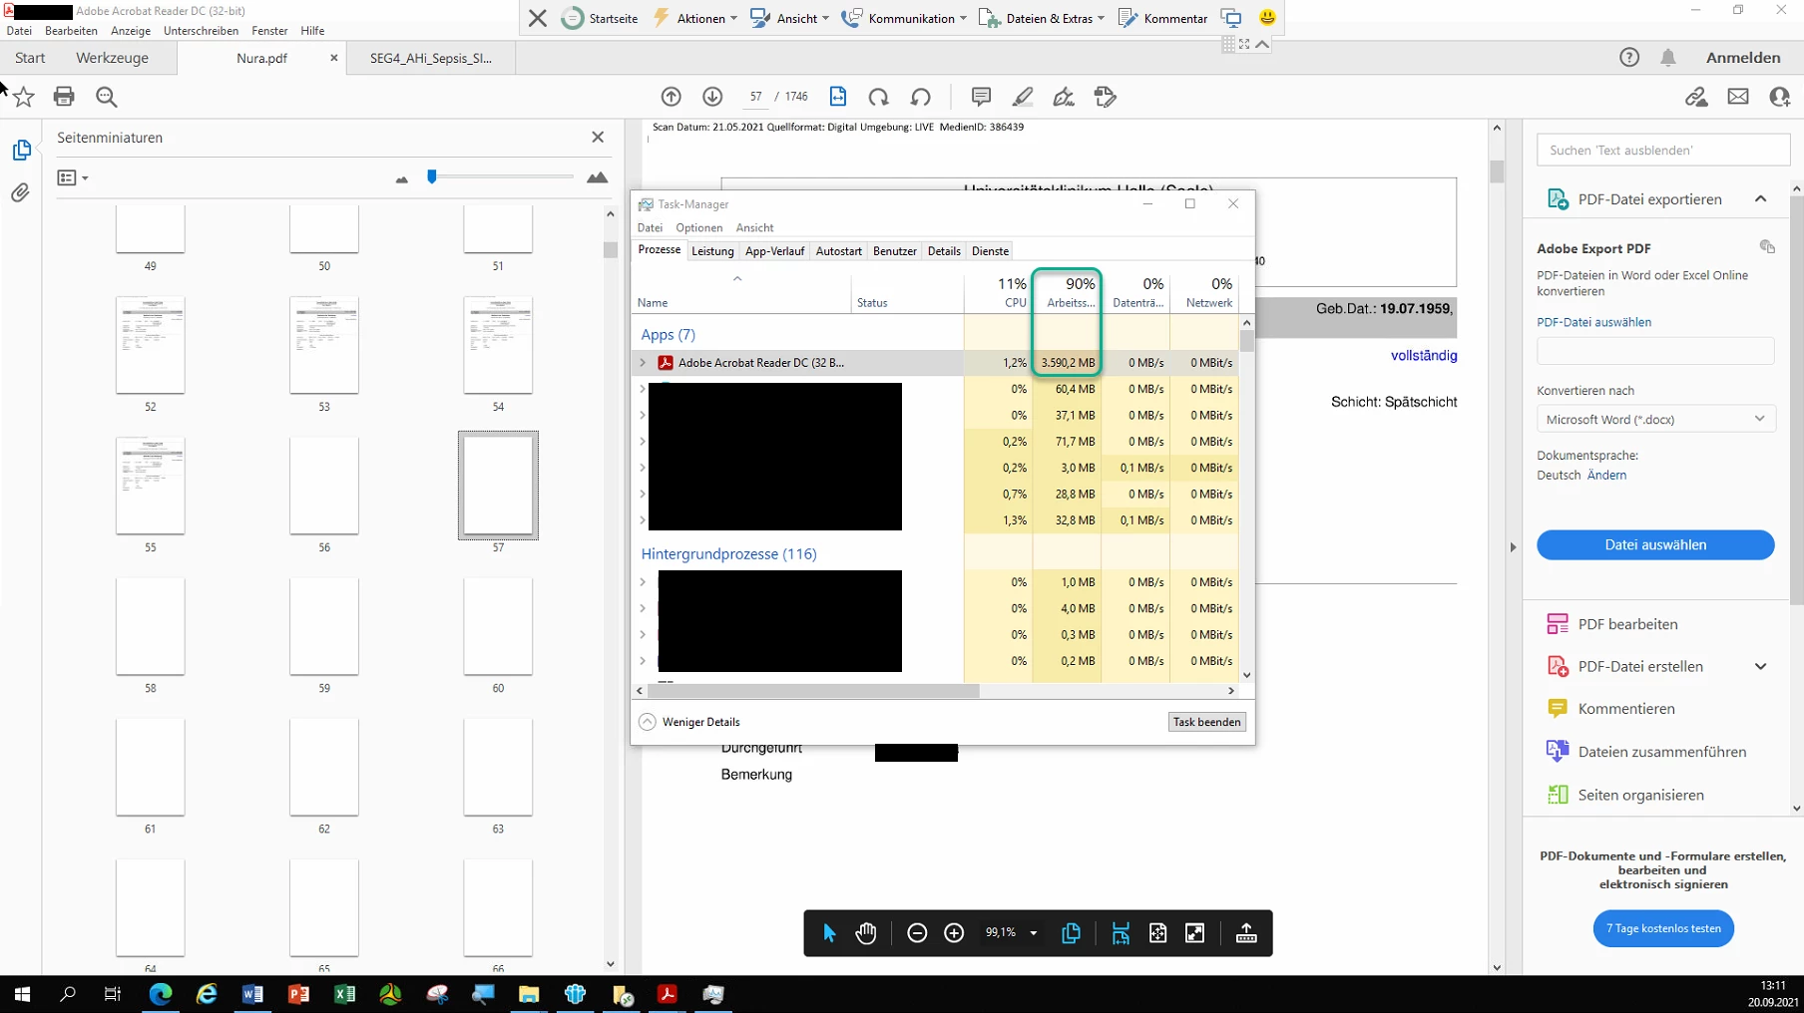Screen dimensions: 1804x1013
Task: Open Optionen menu in Task-Manager
Action: click(x=698, y=228)
